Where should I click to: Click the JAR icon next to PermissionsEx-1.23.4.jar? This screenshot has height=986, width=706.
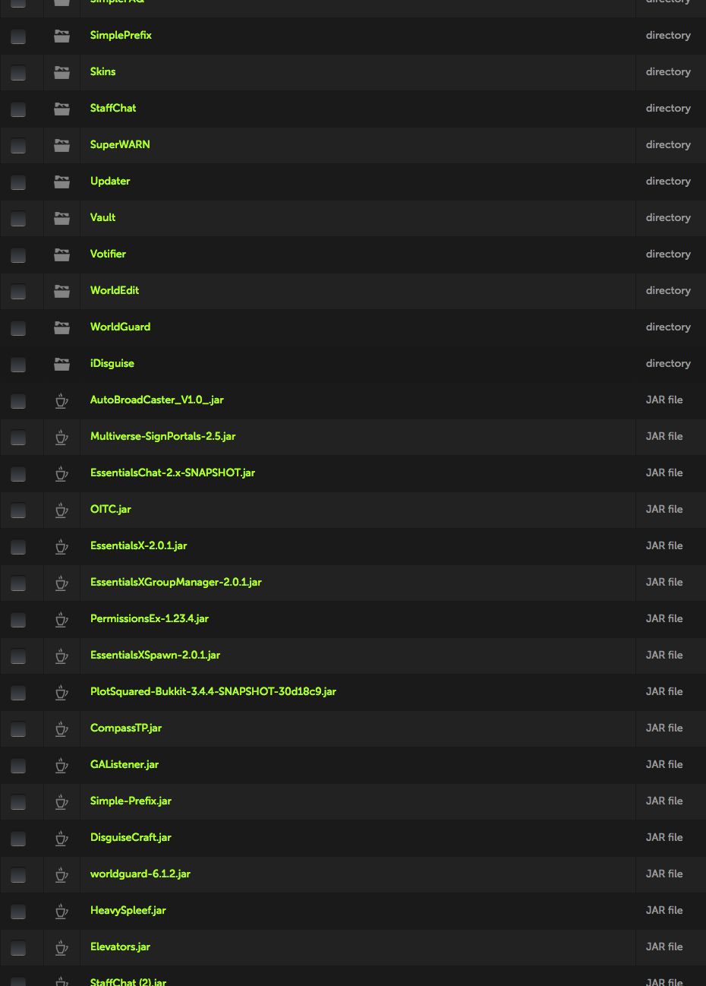(x=61, y=619)
